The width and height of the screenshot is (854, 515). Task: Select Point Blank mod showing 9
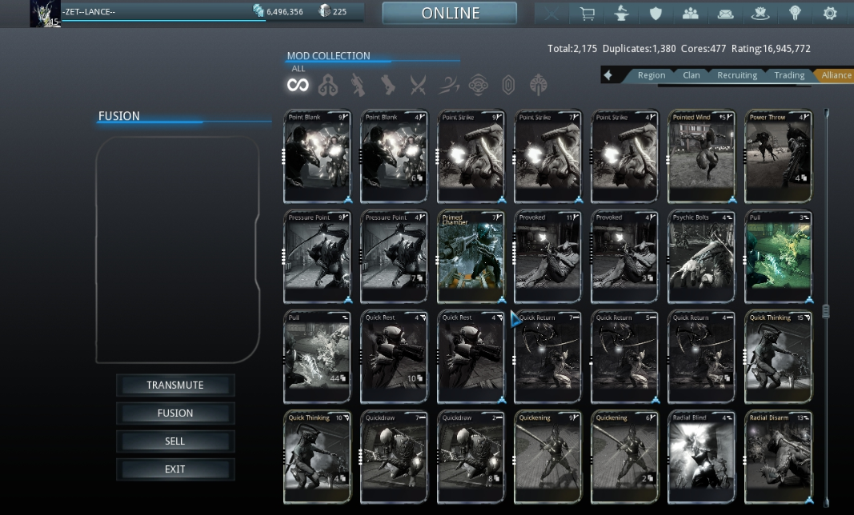click(x=318, y=156)
